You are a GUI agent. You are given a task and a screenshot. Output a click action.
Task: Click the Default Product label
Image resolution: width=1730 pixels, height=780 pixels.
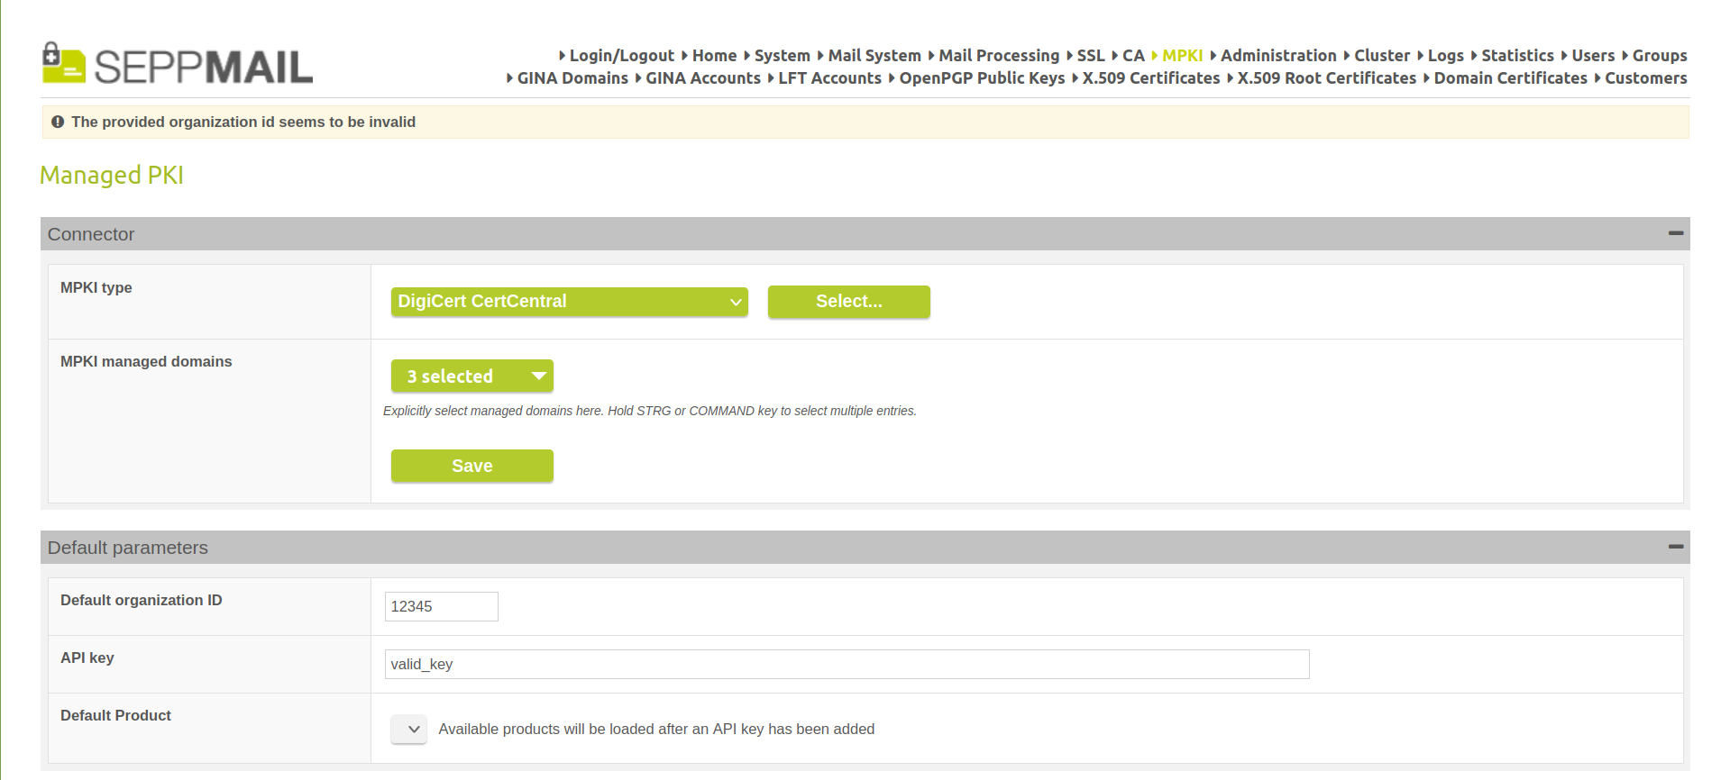pyautogui.click(x=115, y=715)
